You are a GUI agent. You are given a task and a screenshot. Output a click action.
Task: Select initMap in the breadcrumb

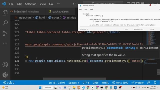tap(71, 18)
